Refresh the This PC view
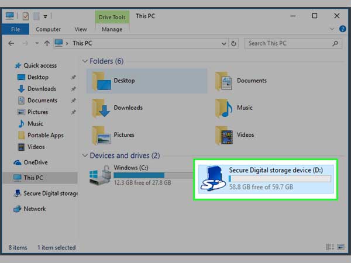Screen dimensions: 351x263 (233, 43)
